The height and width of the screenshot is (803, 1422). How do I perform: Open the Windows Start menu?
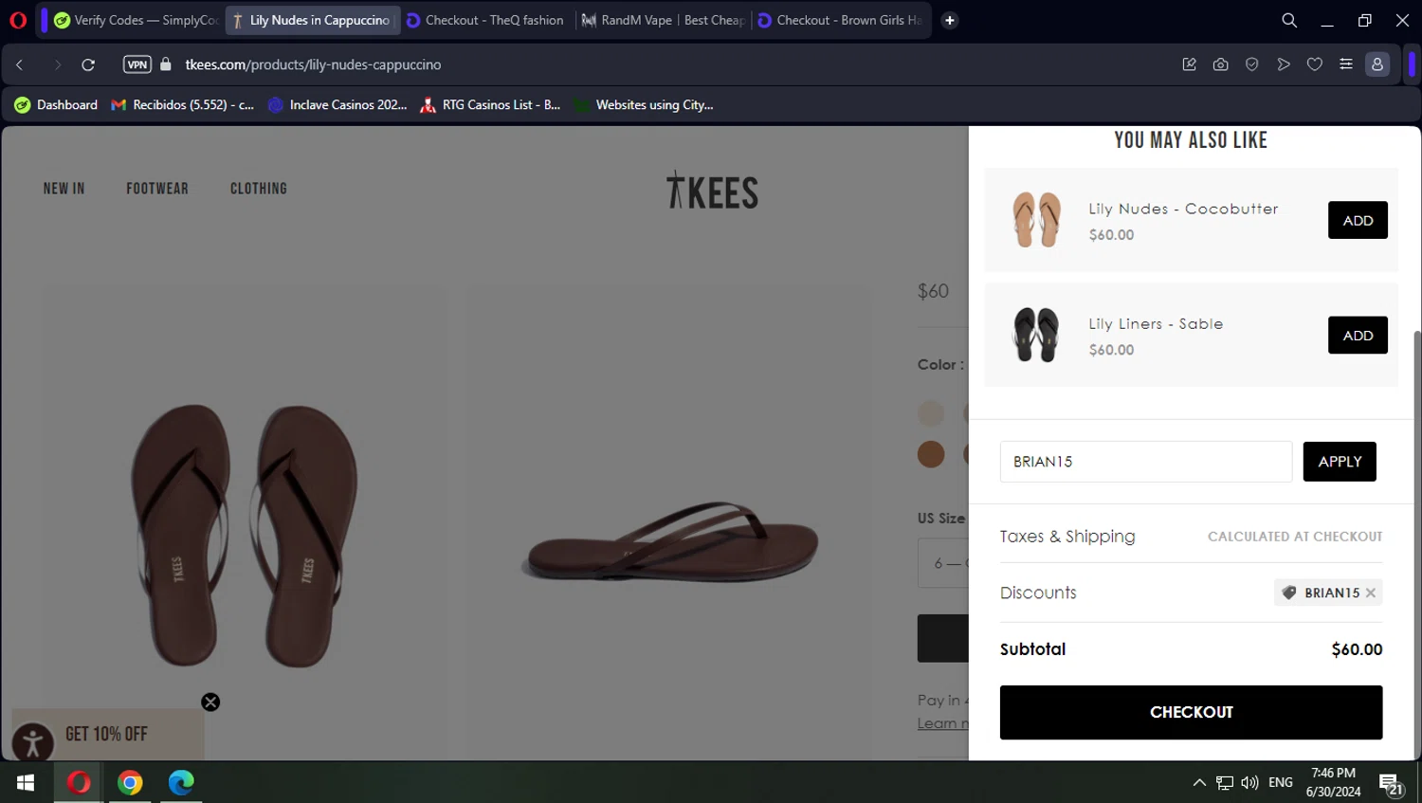(x=26, y=782)
